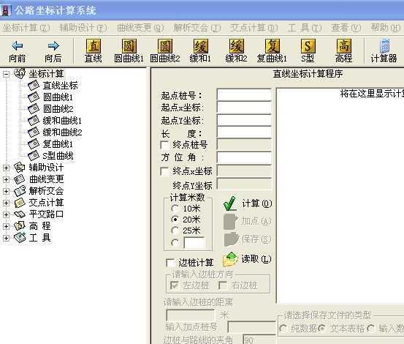
Task: Select S型曲线 in the tree
Action: (58, 156)
